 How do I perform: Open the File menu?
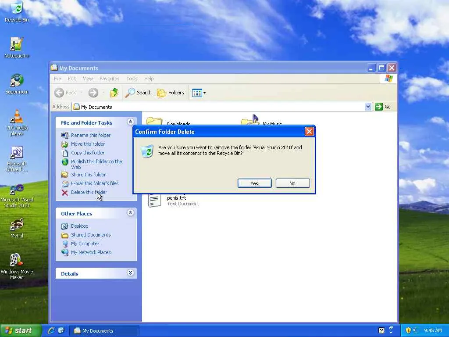[x=57, y=79]
